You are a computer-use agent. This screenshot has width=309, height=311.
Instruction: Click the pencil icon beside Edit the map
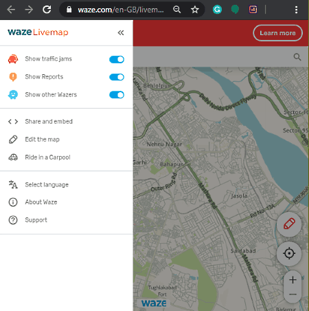[x=13, y=140]
